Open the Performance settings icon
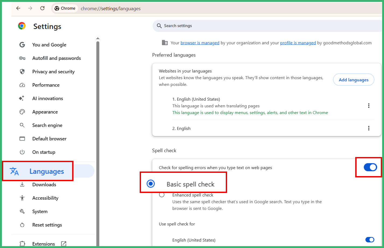 (22, 85)
